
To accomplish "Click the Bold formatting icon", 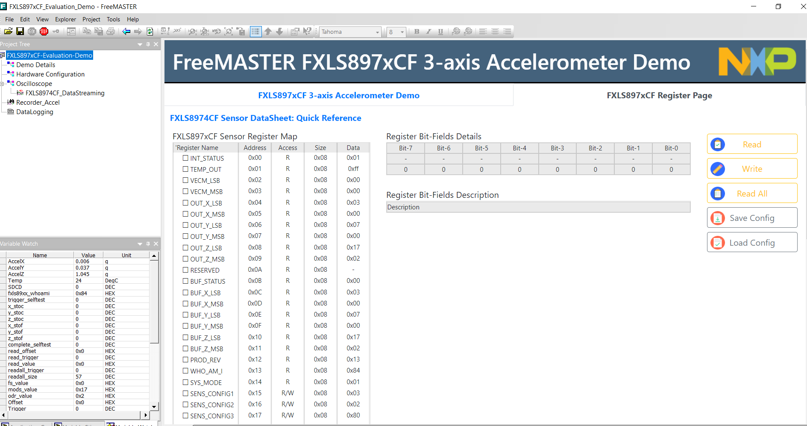I will click(x=417, y=31).
